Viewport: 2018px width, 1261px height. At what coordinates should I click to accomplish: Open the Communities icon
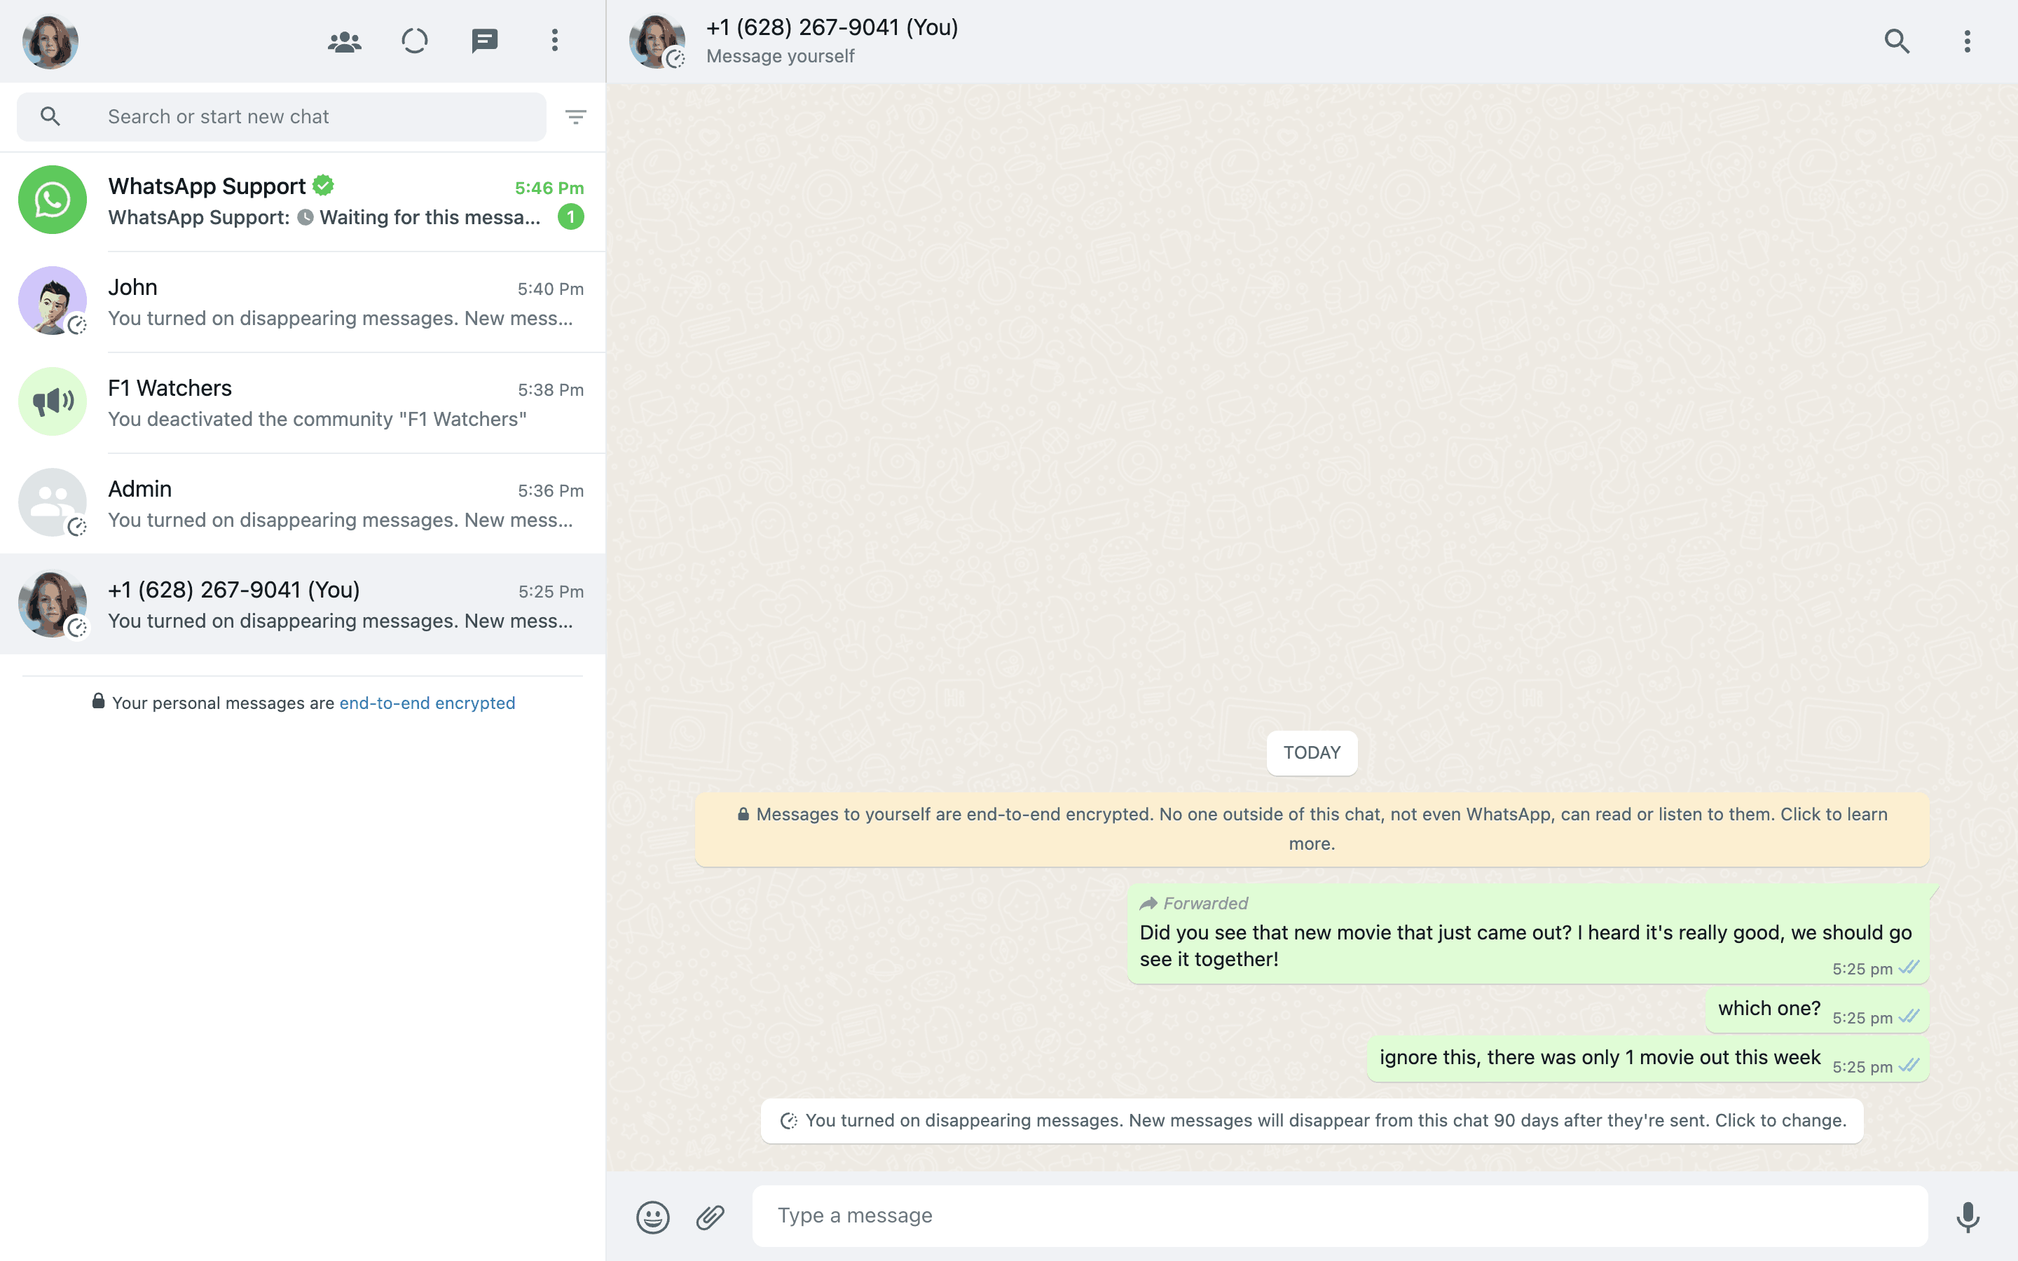[x=345, y=41]
